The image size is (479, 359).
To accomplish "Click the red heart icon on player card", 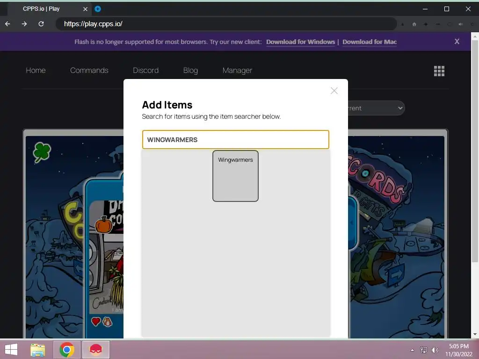I will [x=96, y=322].
